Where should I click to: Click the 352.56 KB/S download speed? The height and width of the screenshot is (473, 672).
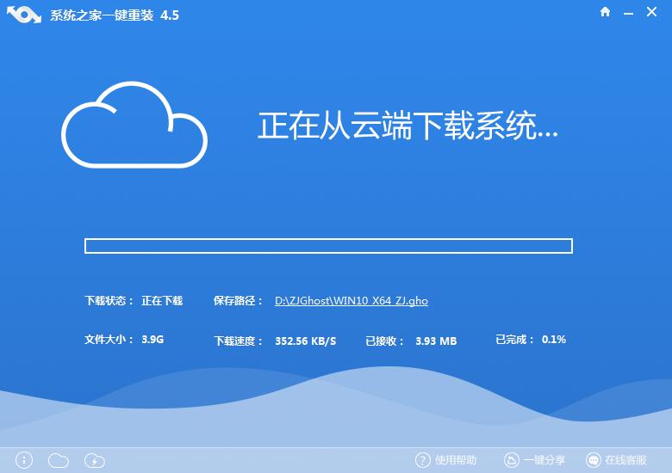pos(306,341)
